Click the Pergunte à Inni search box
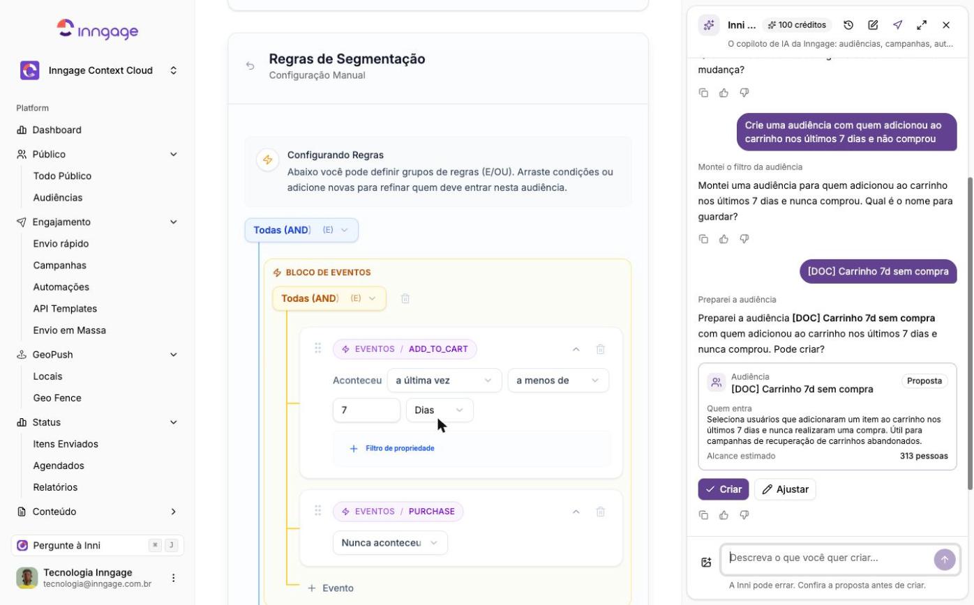 (98, 545)
